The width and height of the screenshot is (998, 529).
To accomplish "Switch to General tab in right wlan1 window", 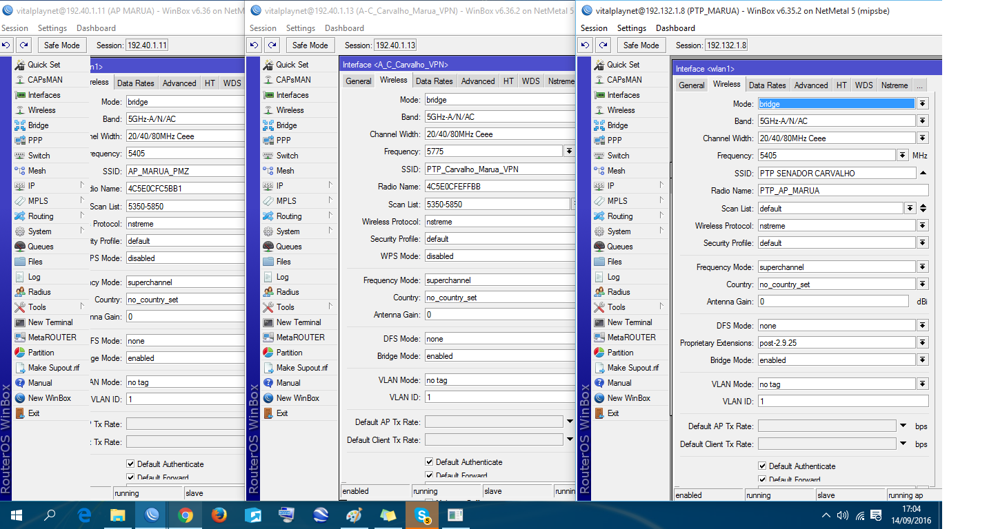I will click(691, 85).
